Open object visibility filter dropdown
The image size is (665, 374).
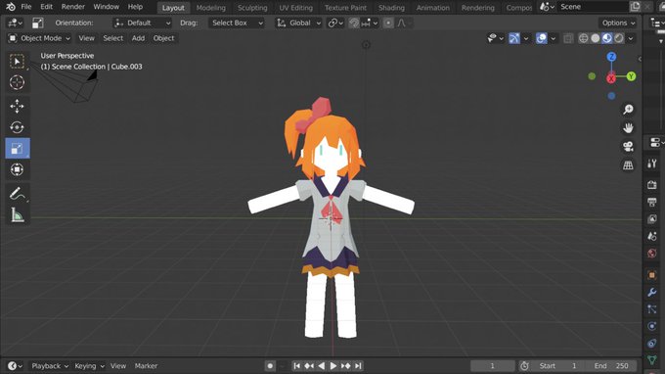pos(496,38)
